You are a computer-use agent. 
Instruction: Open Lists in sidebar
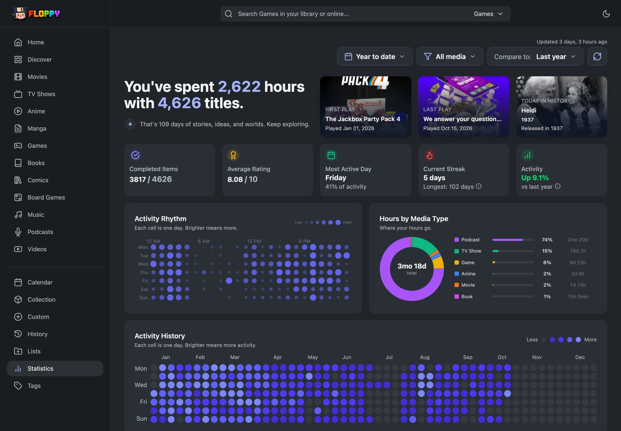[x=55, y=351]
